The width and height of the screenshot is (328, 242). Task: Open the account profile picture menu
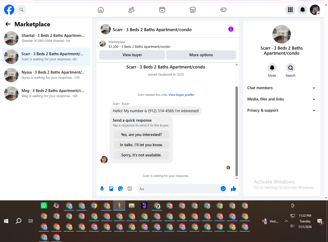click(315, 10)
